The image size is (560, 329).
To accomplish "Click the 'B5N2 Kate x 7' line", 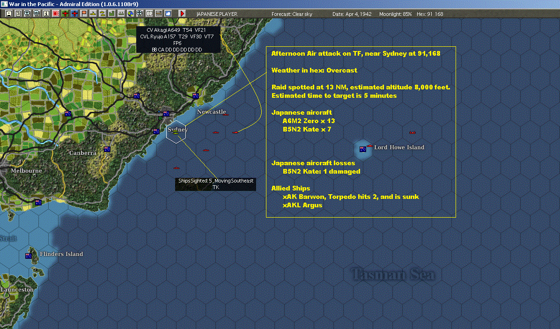I will (x=307, y=129).
